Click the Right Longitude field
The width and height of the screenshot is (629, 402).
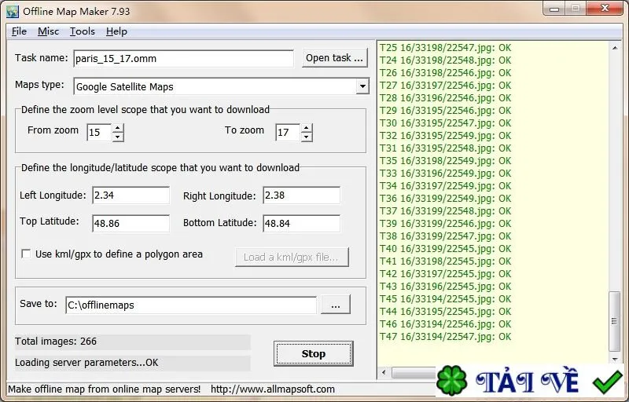302,196
